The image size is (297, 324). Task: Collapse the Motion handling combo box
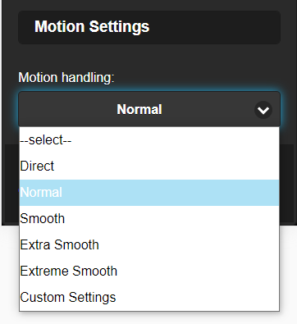149,109
